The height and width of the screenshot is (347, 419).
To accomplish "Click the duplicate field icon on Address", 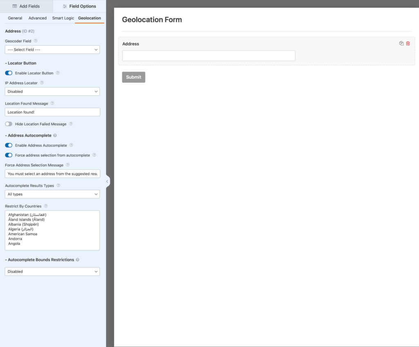I will [401, 43].
